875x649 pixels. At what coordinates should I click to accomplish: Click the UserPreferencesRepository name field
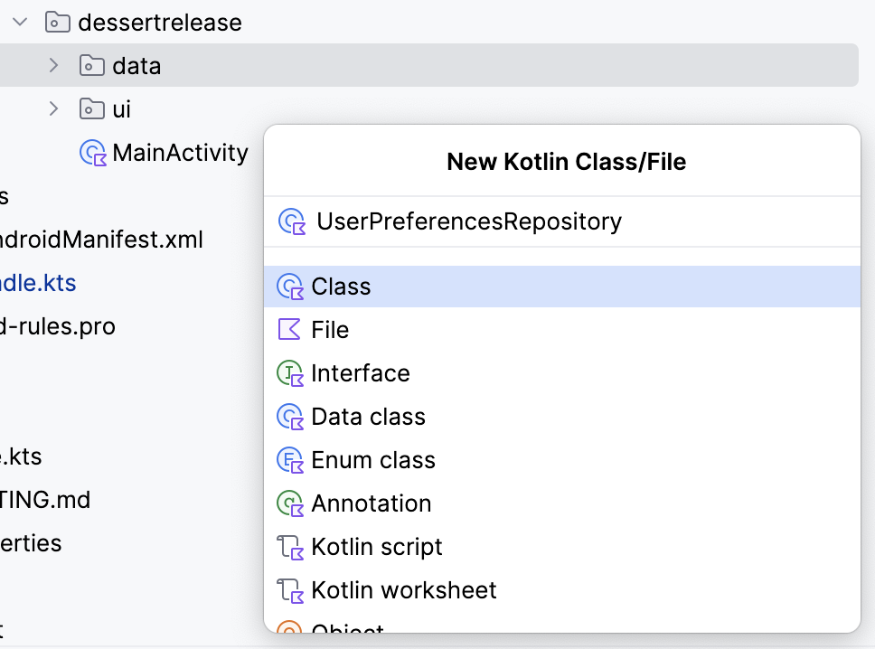pyautogui.click(x=468, y=221)
